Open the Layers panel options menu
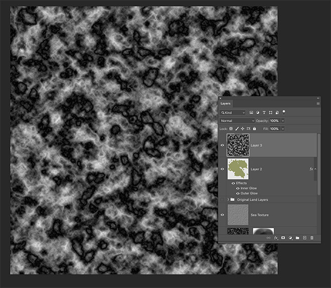The height and width of the screenshot is (288, 331). click(318, 104)
